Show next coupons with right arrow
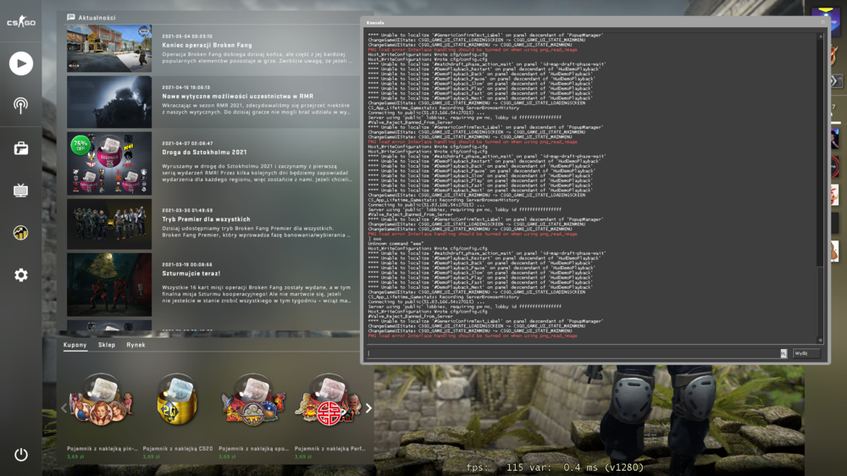Image resolution: width=847 pixels, height=476 pixels. 368,408
